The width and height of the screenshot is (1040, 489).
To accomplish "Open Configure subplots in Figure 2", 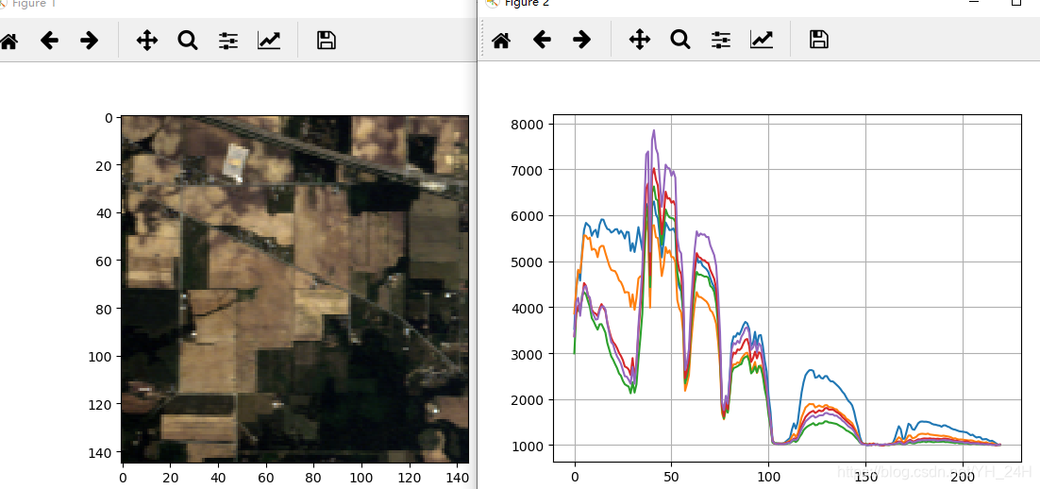I will click(x=721, y=40).
